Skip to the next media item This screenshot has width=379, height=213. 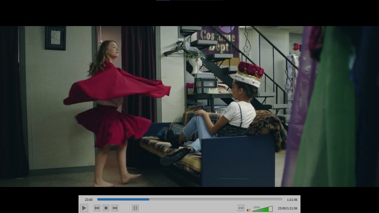pyautogui.click(x=115, y=208)
